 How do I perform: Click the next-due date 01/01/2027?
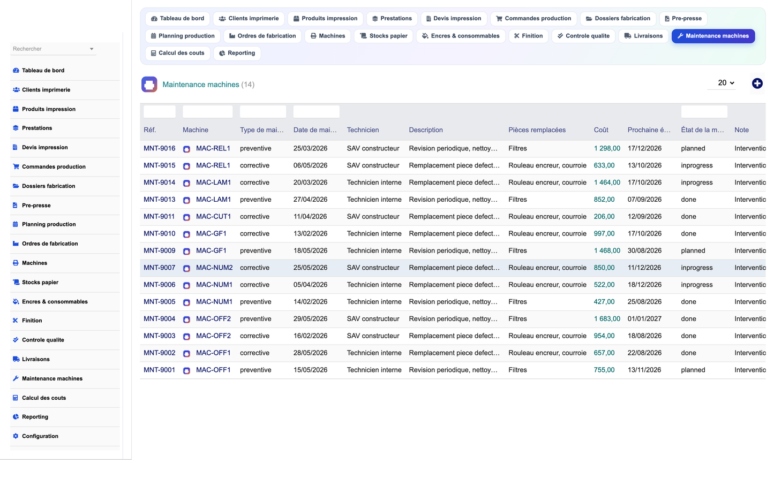pos(644,319)
